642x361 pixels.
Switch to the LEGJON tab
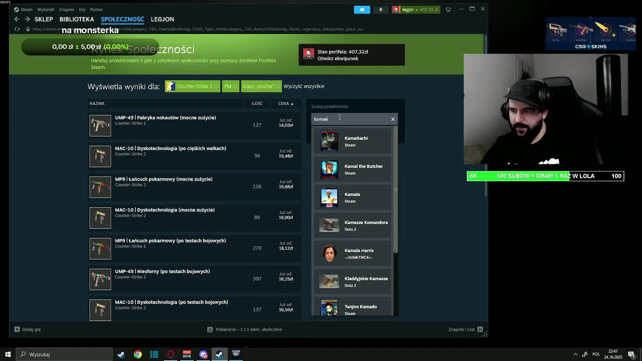163,19
